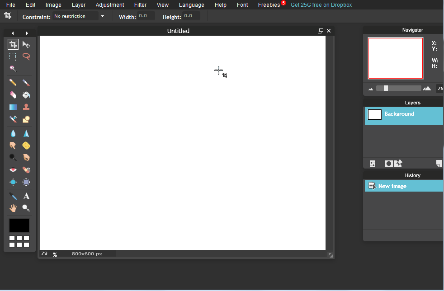Open the Filter menu

[140, 5]
